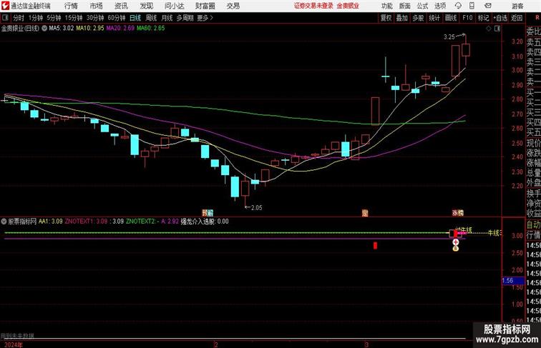This screenshot has width=541, height=348.
Task: Switch to 15分钟 period tab
Action: (x=74, y=18)
